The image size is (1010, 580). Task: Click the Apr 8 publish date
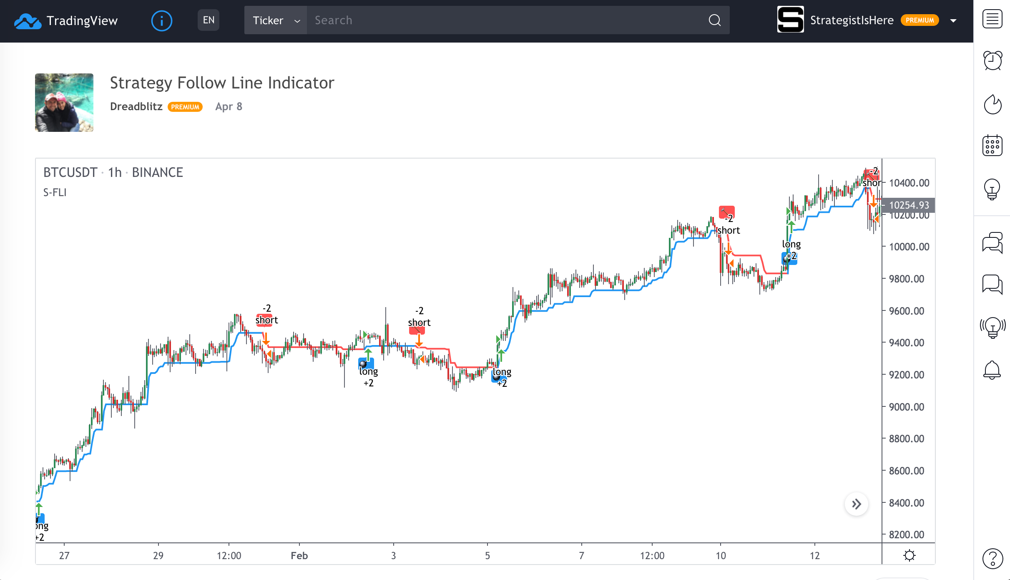pyautogui.click(x=229, y=107)
